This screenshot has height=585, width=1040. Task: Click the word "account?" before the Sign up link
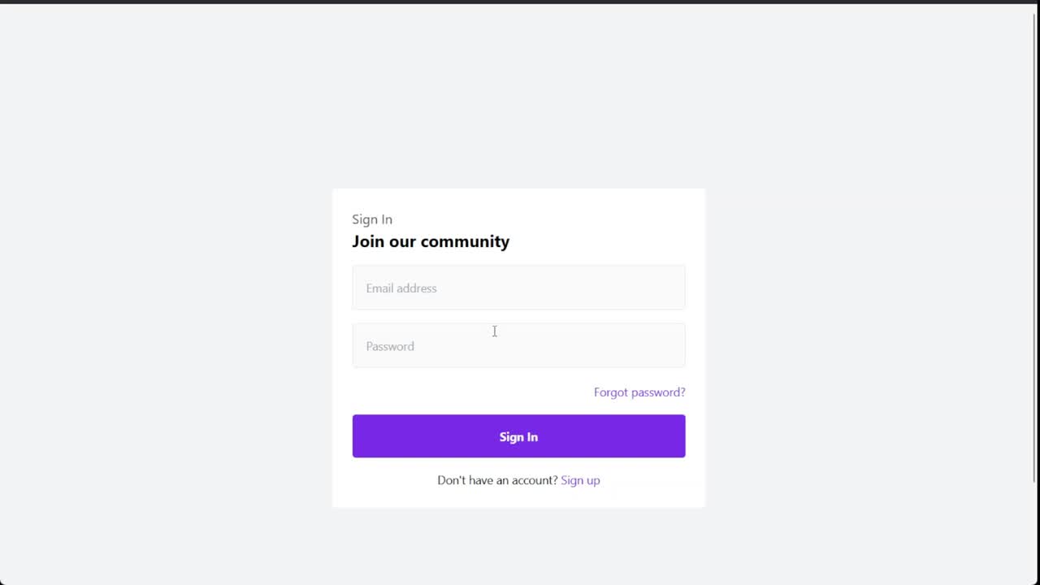534,480
